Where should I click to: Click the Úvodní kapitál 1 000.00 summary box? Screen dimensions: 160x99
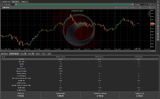pos(61,95)
